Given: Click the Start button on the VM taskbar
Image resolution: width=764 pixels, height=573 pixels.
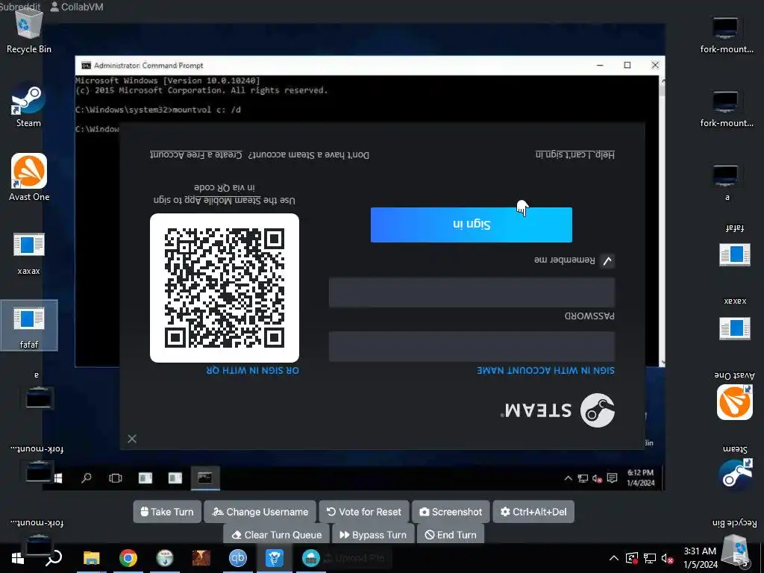Looking at the screenshot, I should coord(58,478).
